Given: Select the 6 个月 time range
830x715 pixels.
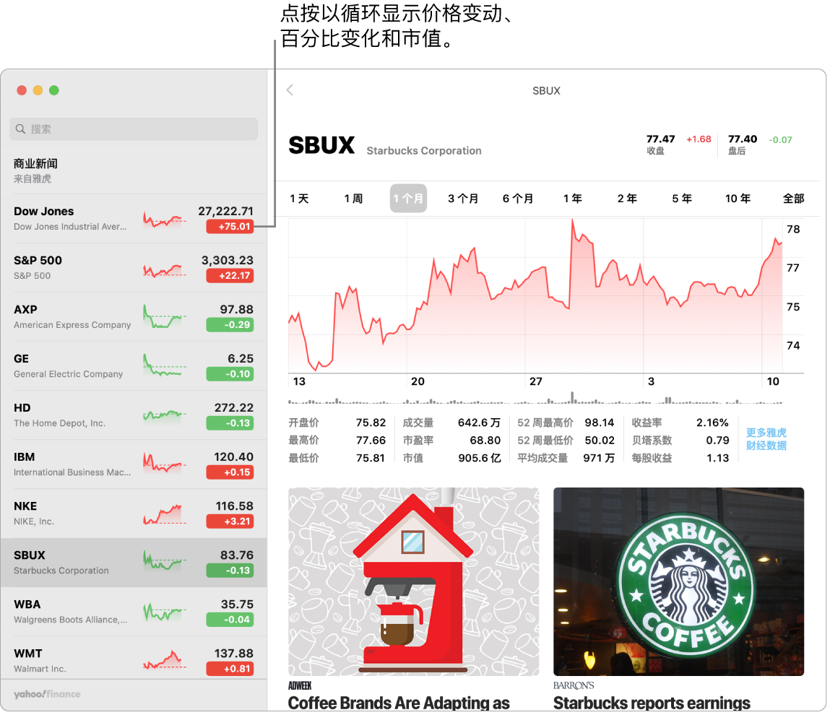Looking at the screenshot, I should click(x=518, y=199).
